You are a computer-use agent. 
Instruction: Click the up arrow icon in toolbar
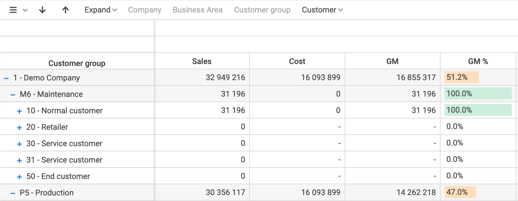coord(66,10)
